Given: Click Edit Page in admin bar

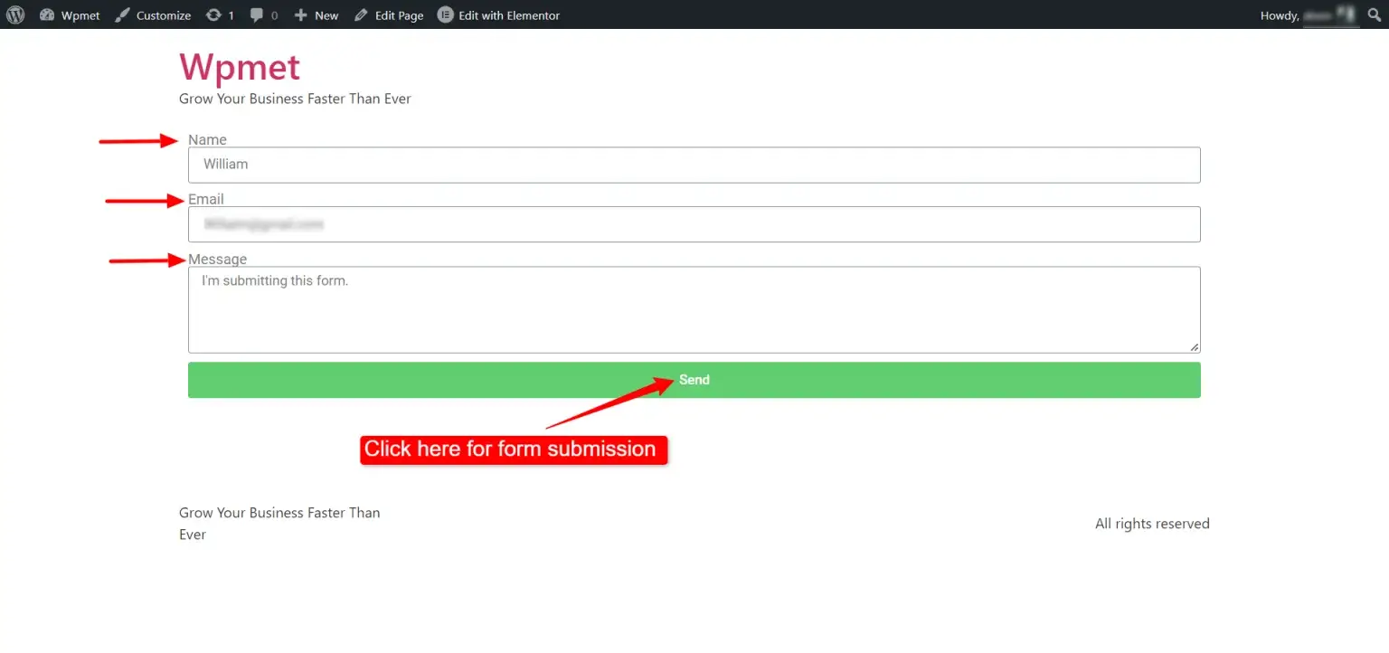Looking at the screenshot, I should 389,14.
